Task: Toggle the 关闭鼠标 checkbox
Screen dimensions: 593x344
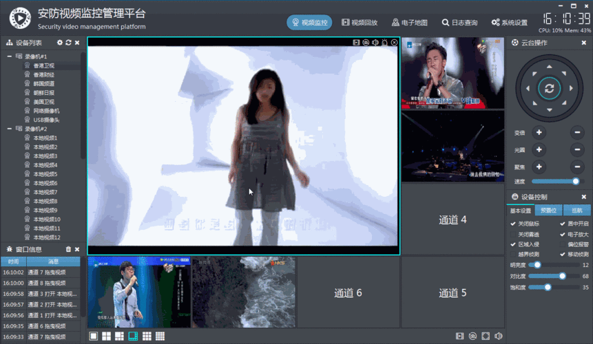Action: click(513, 224)
